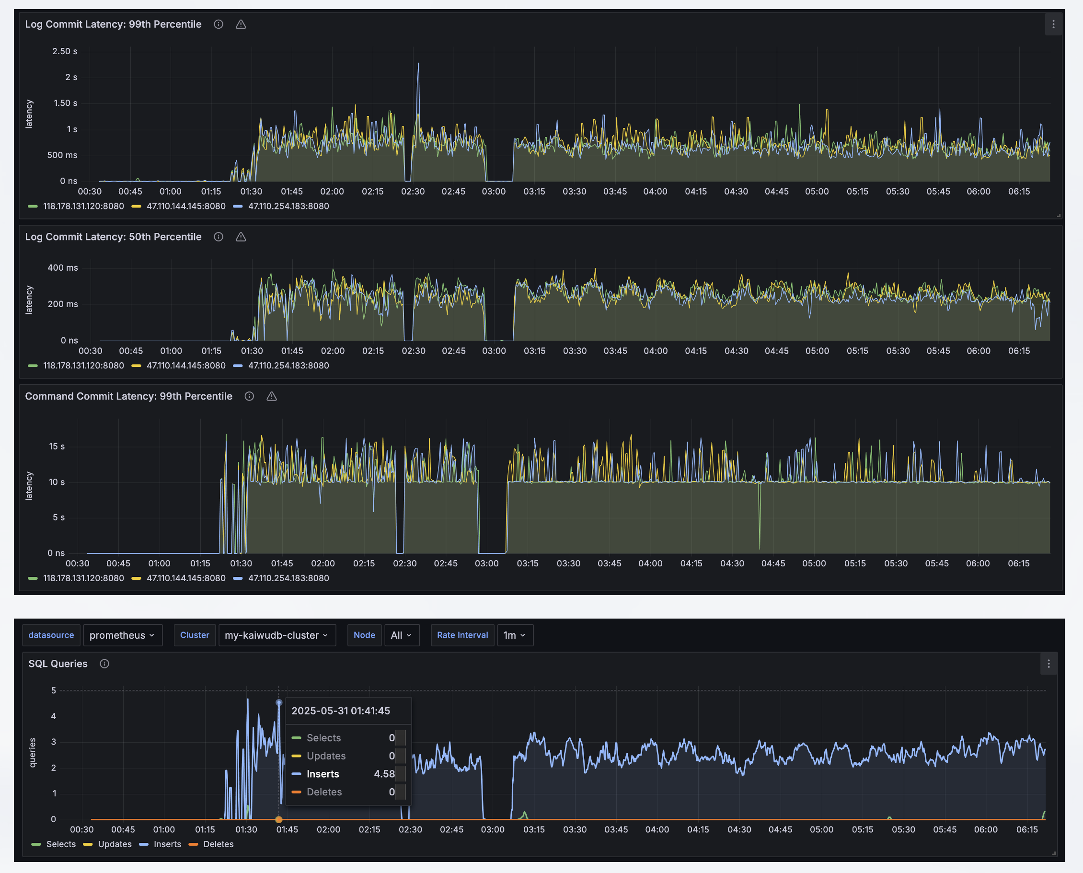
Task: Click yellow 47.110.144.145:8080 legend in top panel
Action: pos(185,206)
